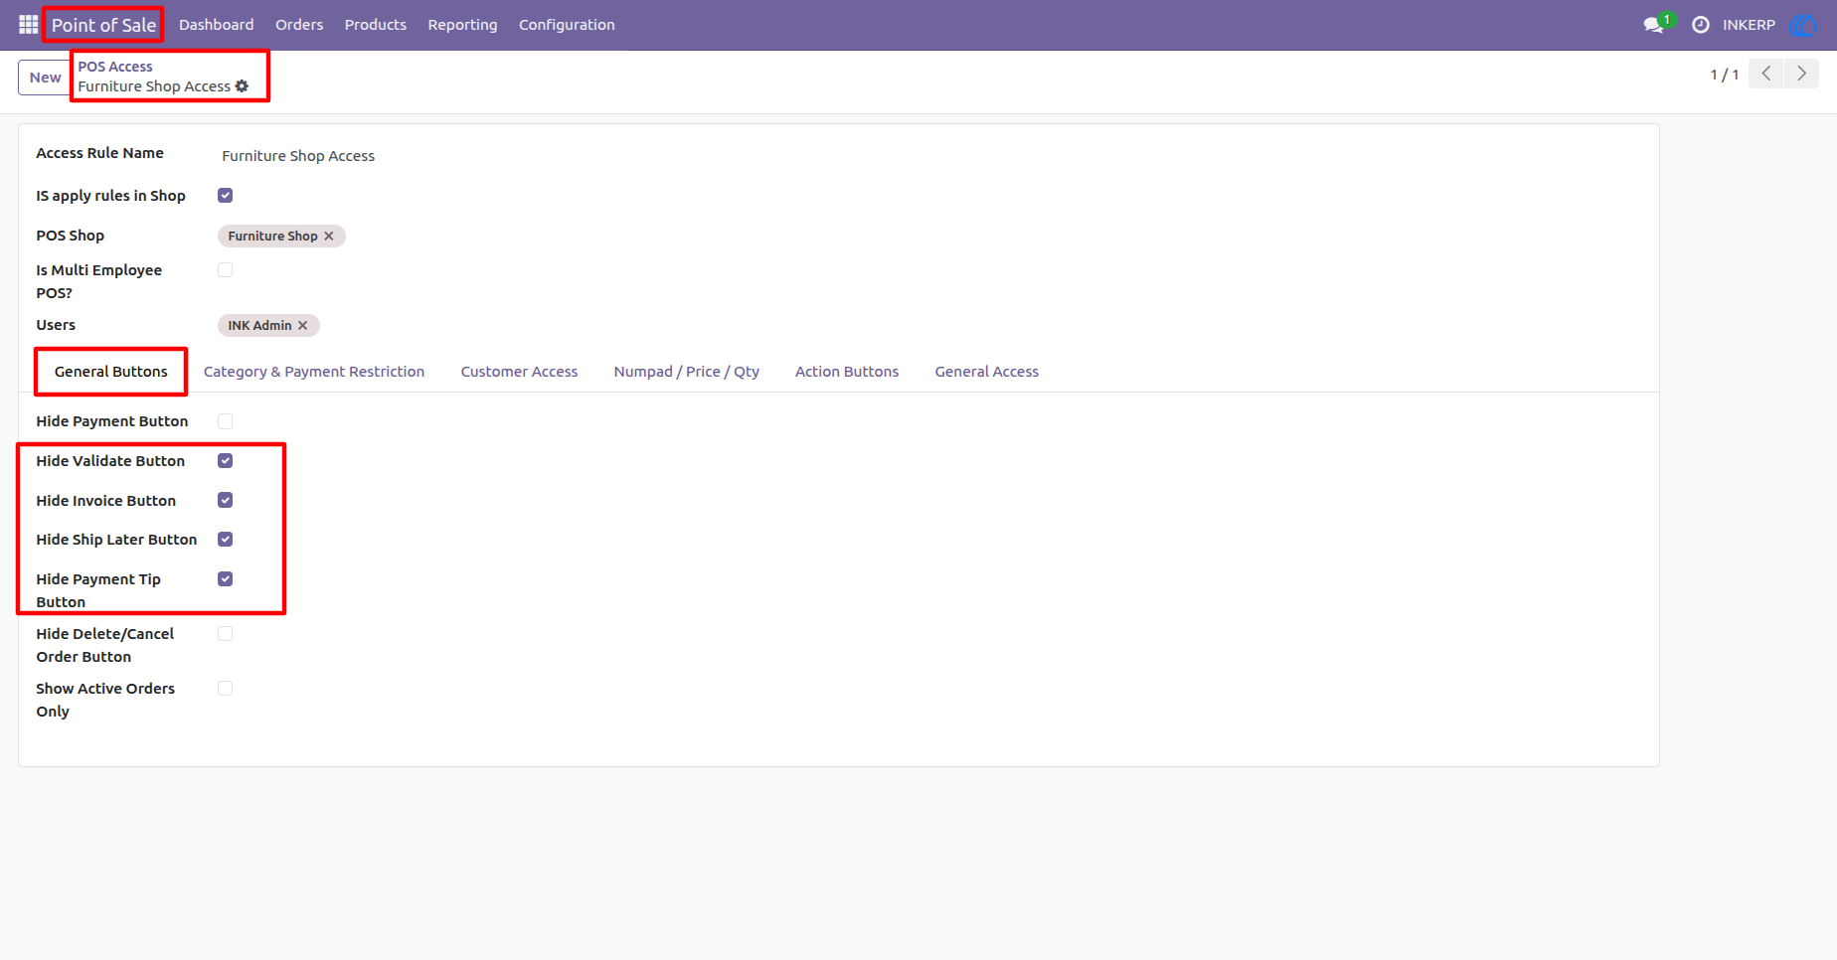The height and width of the screenshot is (960, 1837).
Task: Click the 1 / 1 pager counter
Action: click(x=1725, y=75)
